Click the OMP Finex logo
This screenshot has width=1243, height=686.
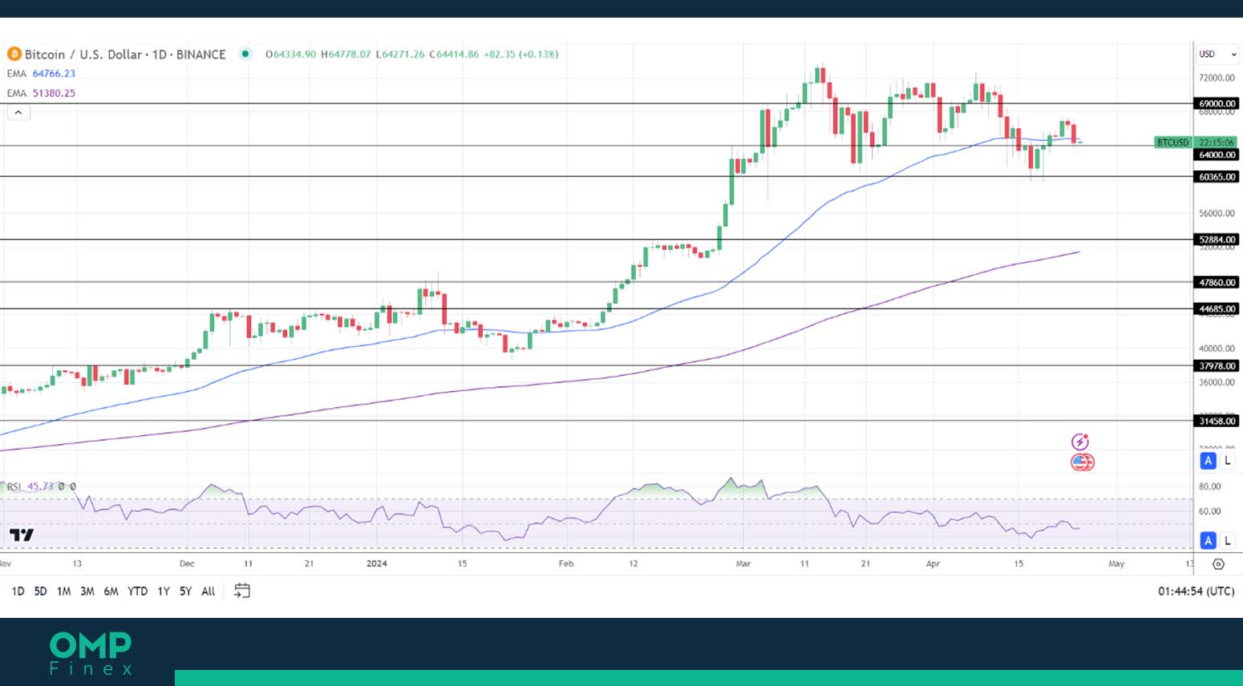pos(91,653)
